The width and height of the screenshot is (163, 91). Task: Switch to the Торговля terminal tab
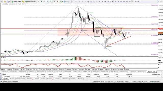[5, 79]
